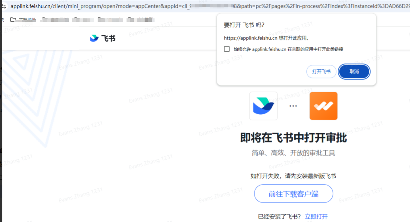Click the dialog title 要打开 飞书 吗?
The image size is (410, 222).
244,25
